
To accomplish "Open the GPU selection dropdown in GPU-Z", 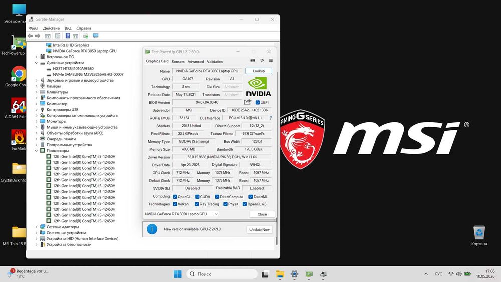I will click(x=181, y=214).
